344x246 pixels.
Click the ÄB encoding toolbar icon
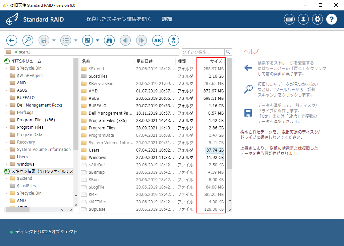coord(158,40)
